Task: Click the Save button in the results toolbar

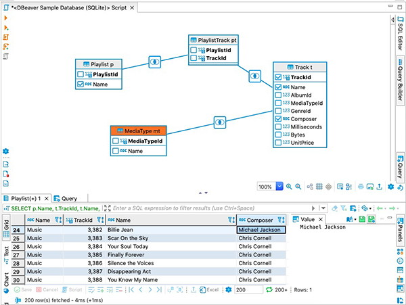Action: tap(23, 289)
